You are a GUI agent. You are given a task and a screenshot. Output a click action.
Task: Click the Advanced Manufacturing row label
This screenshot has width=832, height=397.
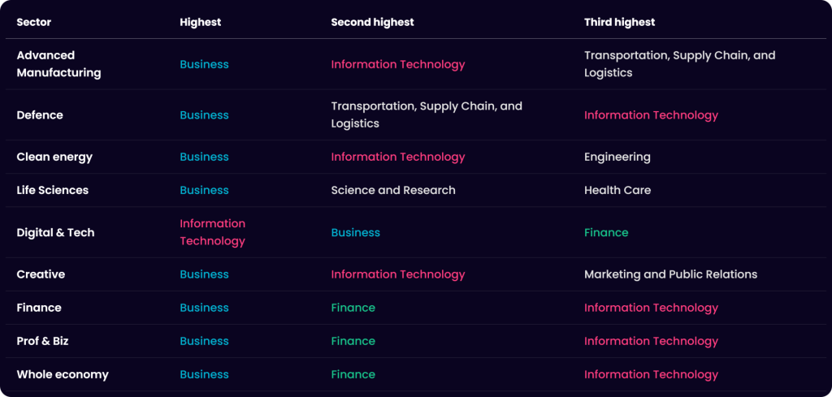pyautogui.click(x=58, y=64)
